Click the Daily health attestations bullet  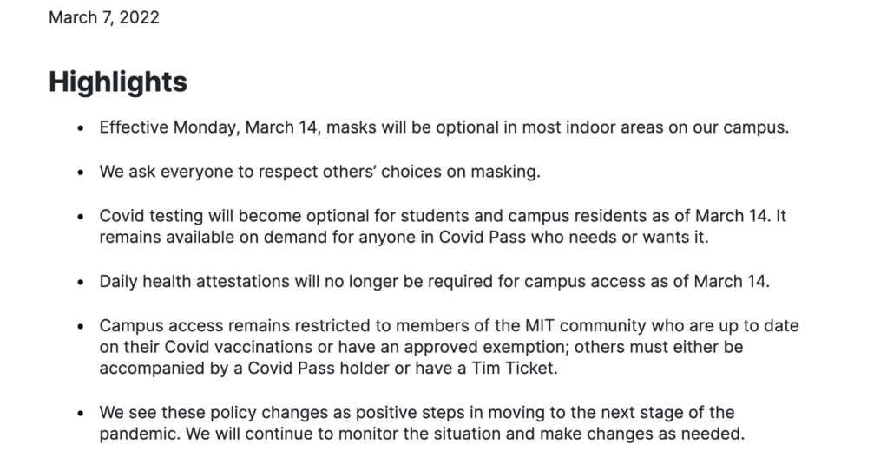[x=435, y=281]
